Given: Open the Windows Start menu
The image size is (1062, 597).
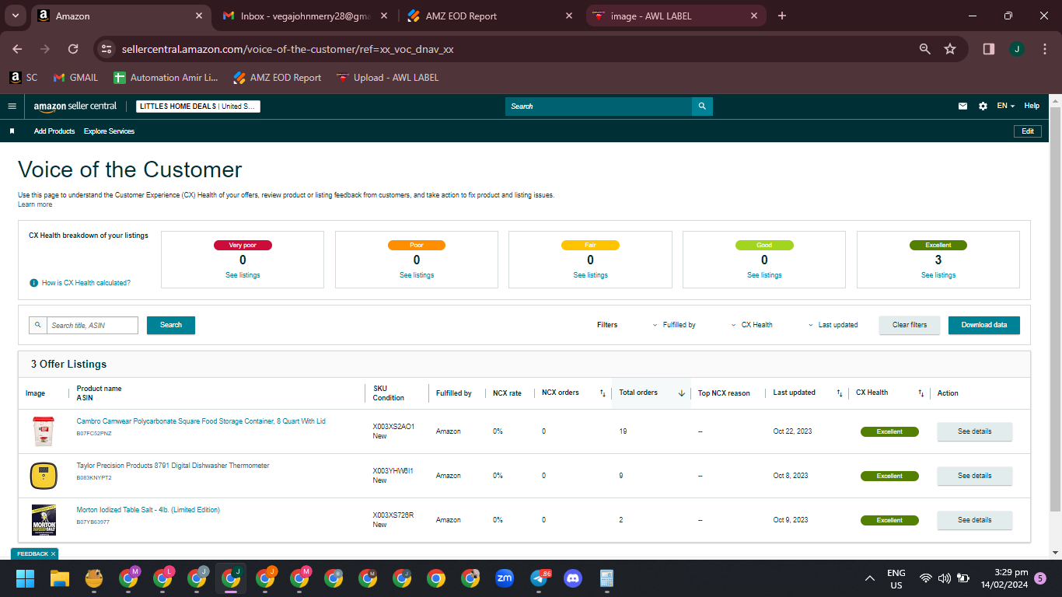Looking at the screenshot, I should tap(26, 578).
